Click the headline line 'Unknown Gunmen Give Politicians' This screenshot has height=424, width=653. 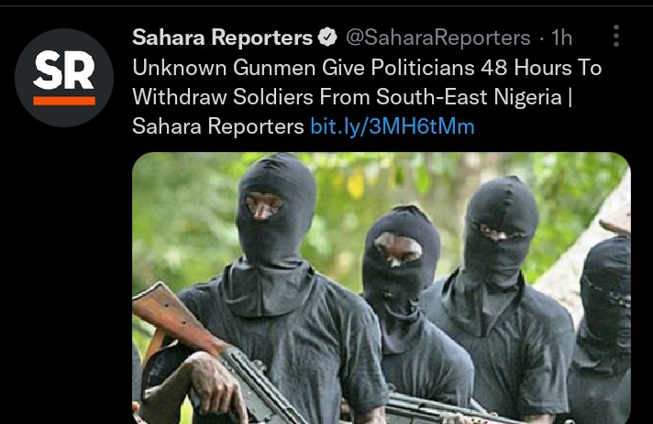coord(304,68)
